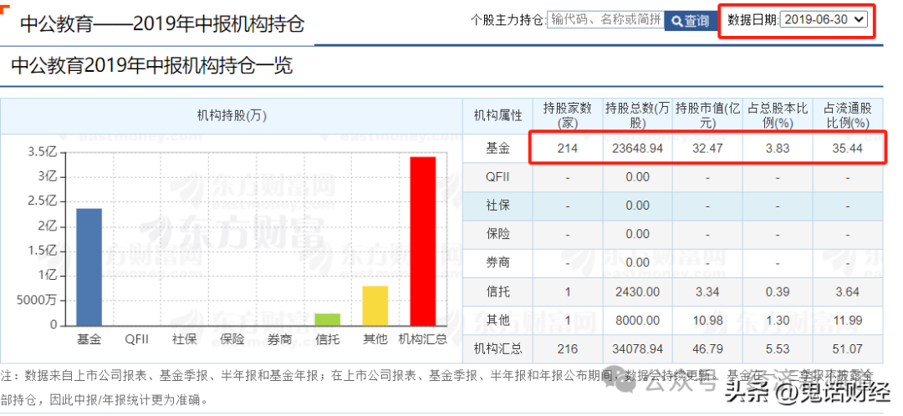This screenshot has width=903, height=416.
Task: Select the 其他 row label in table
Action: (x=497, y=321)
